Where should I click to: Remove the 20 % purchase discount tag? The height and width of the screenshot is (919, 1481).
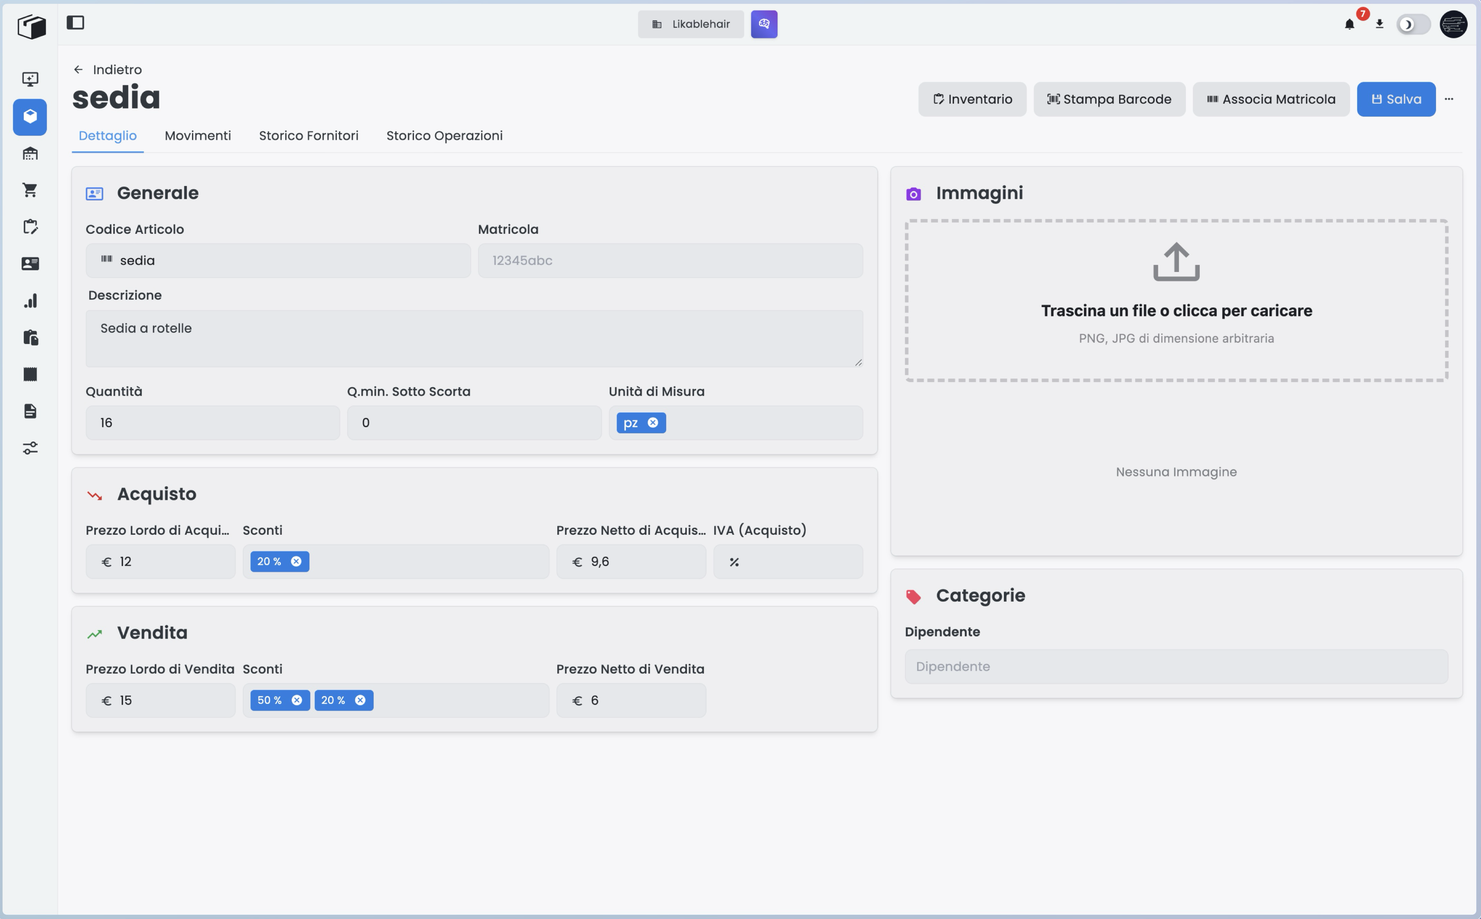(x=296, y=562)
